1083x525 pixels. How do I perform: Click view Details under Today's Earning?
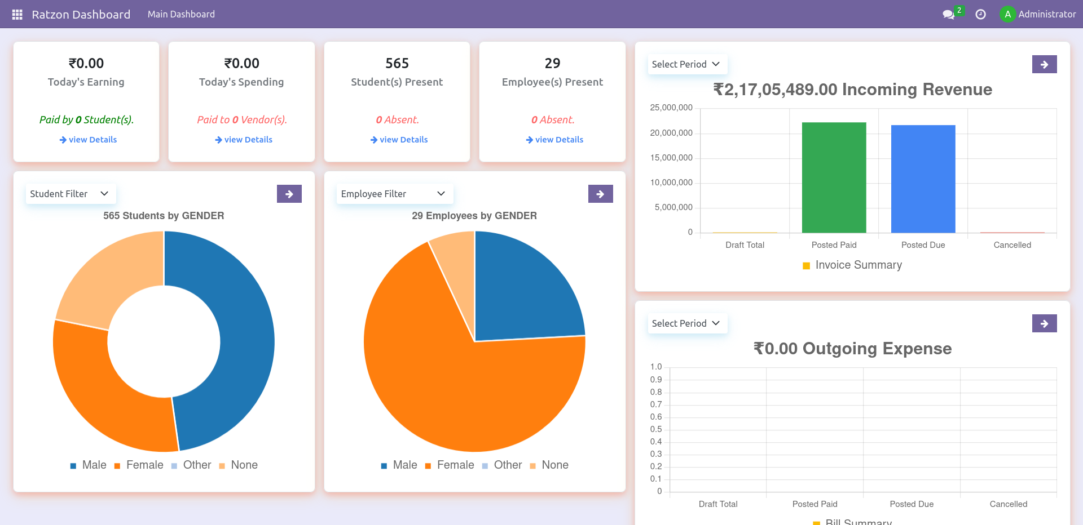tap(87, 139)
